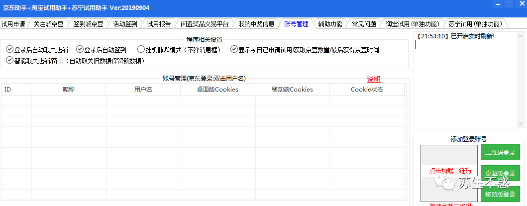Open the 试用申请 tab
Viewport: 527px width, 206px height.
(x=13, y=24)
